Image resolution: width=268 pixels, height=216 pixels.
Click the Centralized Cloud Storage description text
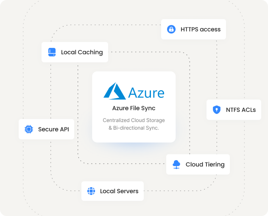pos(134,124)
